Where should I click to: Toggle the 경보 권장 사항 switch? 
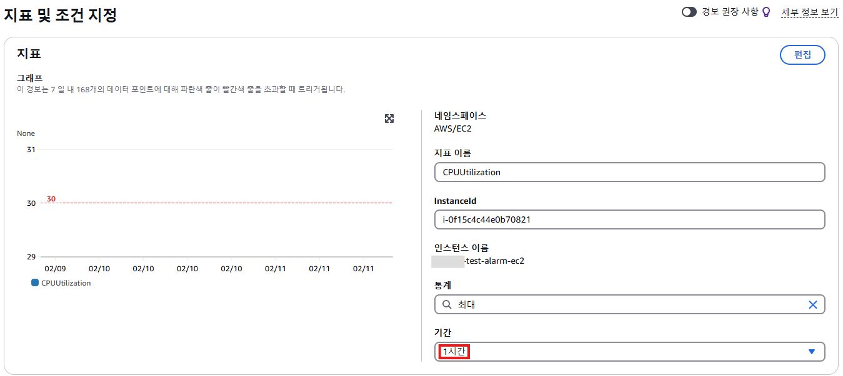point(689,12)
